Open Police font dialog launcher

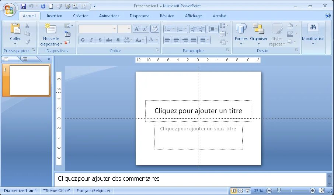(x=157, y=50)
